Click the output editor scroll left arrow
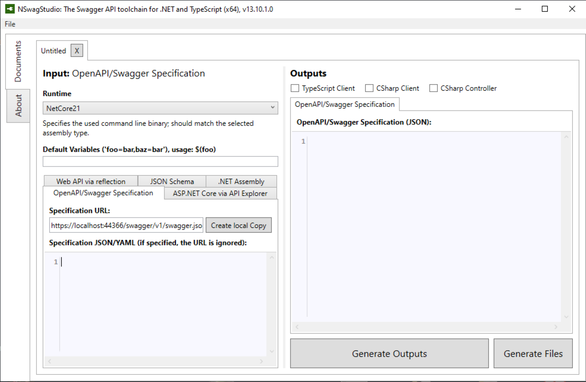This screenshot has height=382, width=586. [x=297, y=327]
